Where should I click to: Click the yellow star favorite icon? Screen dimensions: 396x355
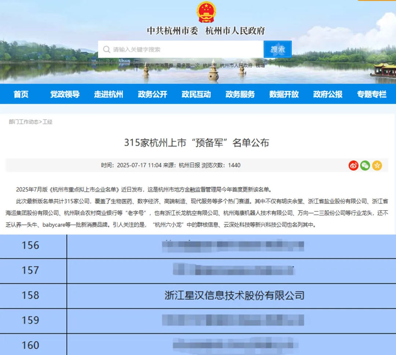click(x=377, y=165)
